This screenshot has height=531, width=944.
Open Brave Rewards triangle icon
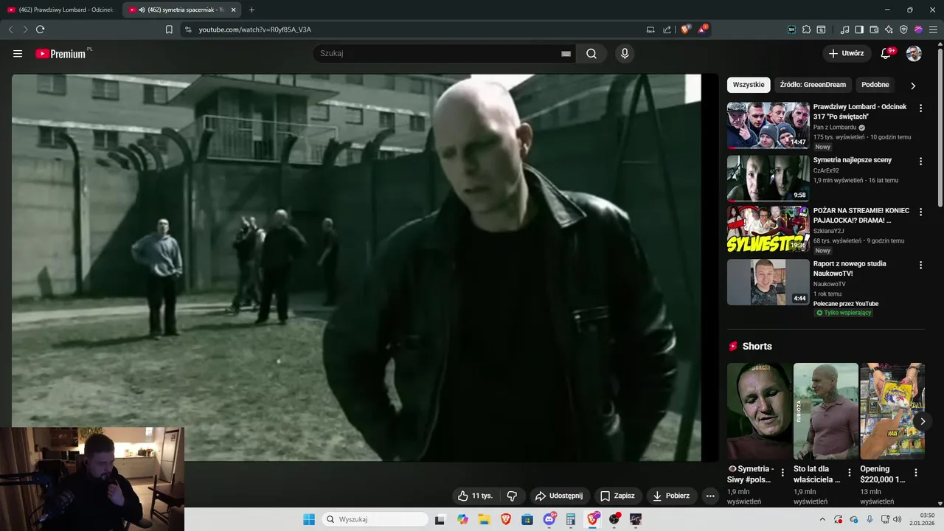[x=702, y=29]
